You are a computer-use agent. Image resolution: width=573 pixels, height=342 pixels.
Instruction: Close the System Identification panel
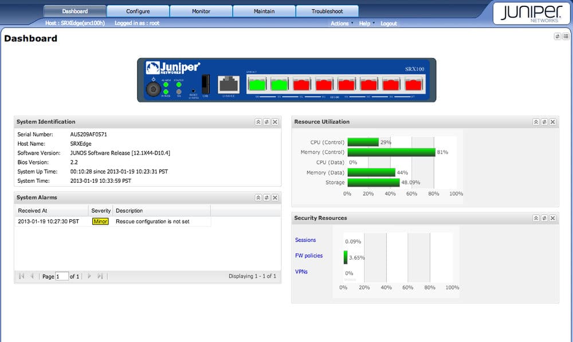click(275, 122)
